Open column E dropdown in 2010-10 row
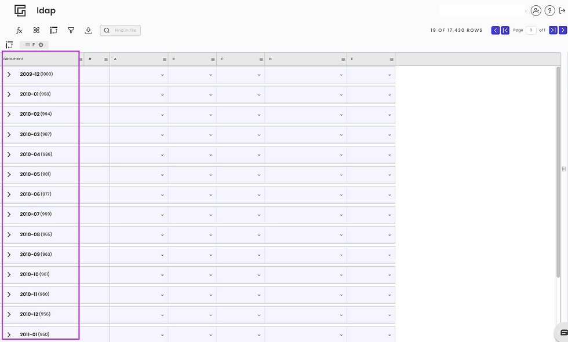The height and width of the screenshot is (342, 568). pos(389,275)
